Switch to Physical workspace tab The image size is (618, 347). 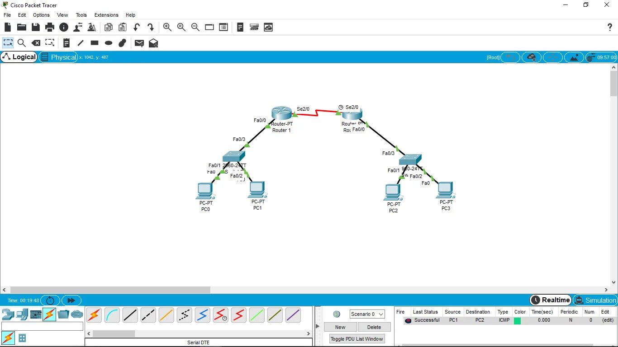pyautogui.click(x=58, y=57)
